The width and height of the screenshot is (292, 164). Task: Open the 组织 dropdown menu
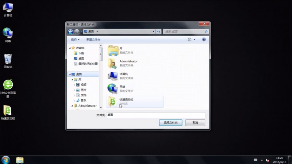point(75,39)
